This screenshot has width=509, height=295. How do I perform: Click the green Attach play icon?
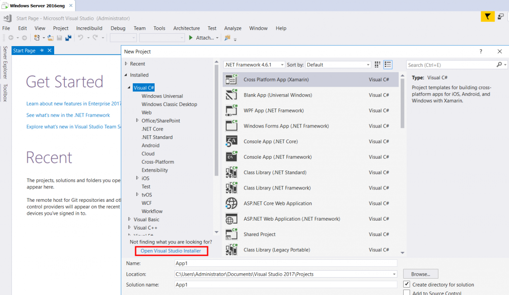point(191,38)
